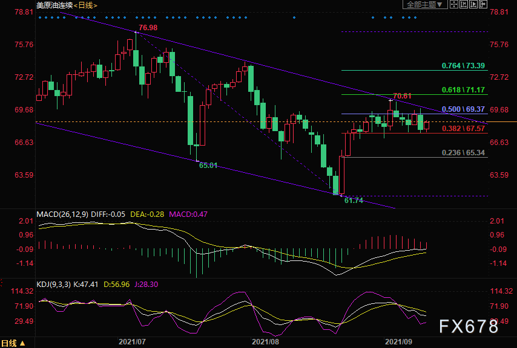The height and width of the screenshot is (348, 517).
Task: Click the DEA:-0.28 value in MACD header
Action: [147, 214]
